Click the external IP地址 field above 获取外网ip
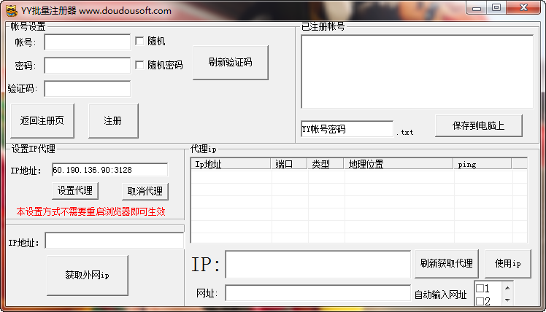Viewport: 546px width, 312px height. tap(114, 241)
